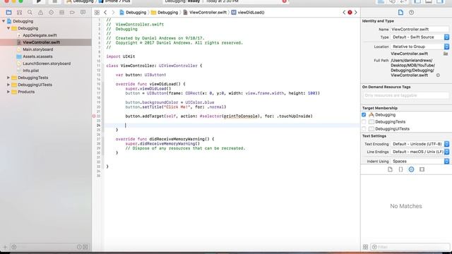Open the Line Endings dropdown
The image size is (452, 254).
click(420, 152)
